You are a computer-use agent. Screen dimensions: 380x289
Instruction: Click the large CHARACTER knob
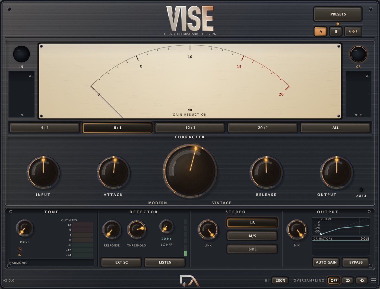(190, 171)
